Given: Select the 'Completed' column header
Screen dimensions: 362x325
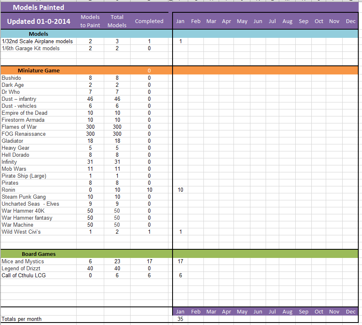Looking at the screenshot, I should (149, 21).
